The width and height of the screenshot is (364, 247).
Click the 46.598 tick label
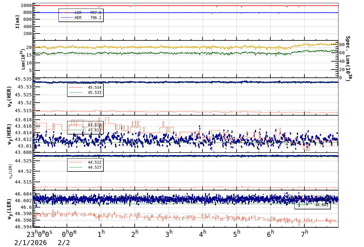pos(23,214)
